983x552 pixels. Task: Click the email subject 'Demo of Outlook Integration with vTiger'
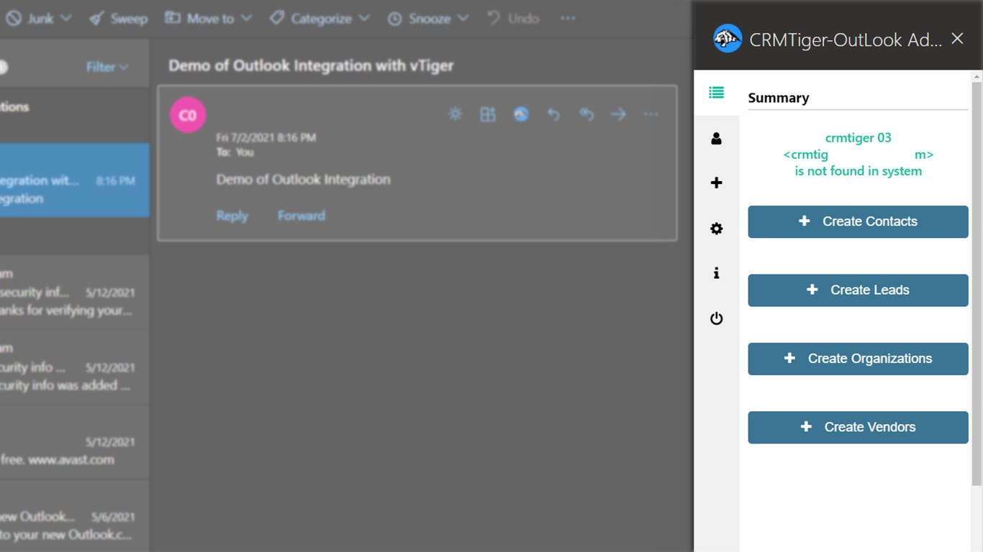pyautogui.click(x=311, y=65)
